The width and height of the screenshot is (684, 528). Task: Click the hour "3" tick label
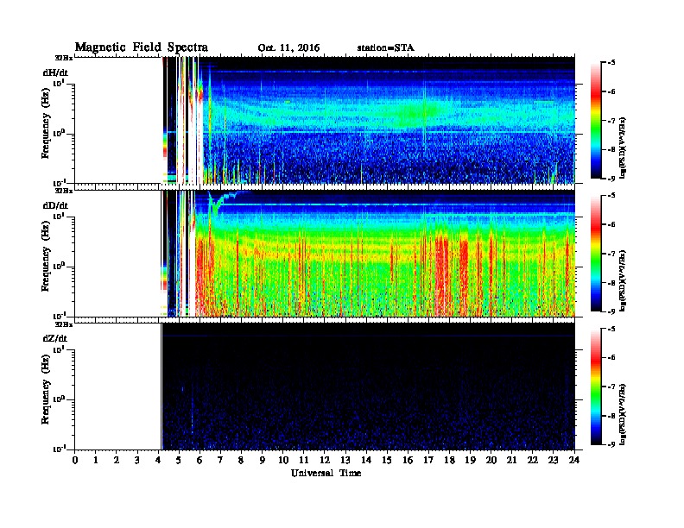pos(137,460)
